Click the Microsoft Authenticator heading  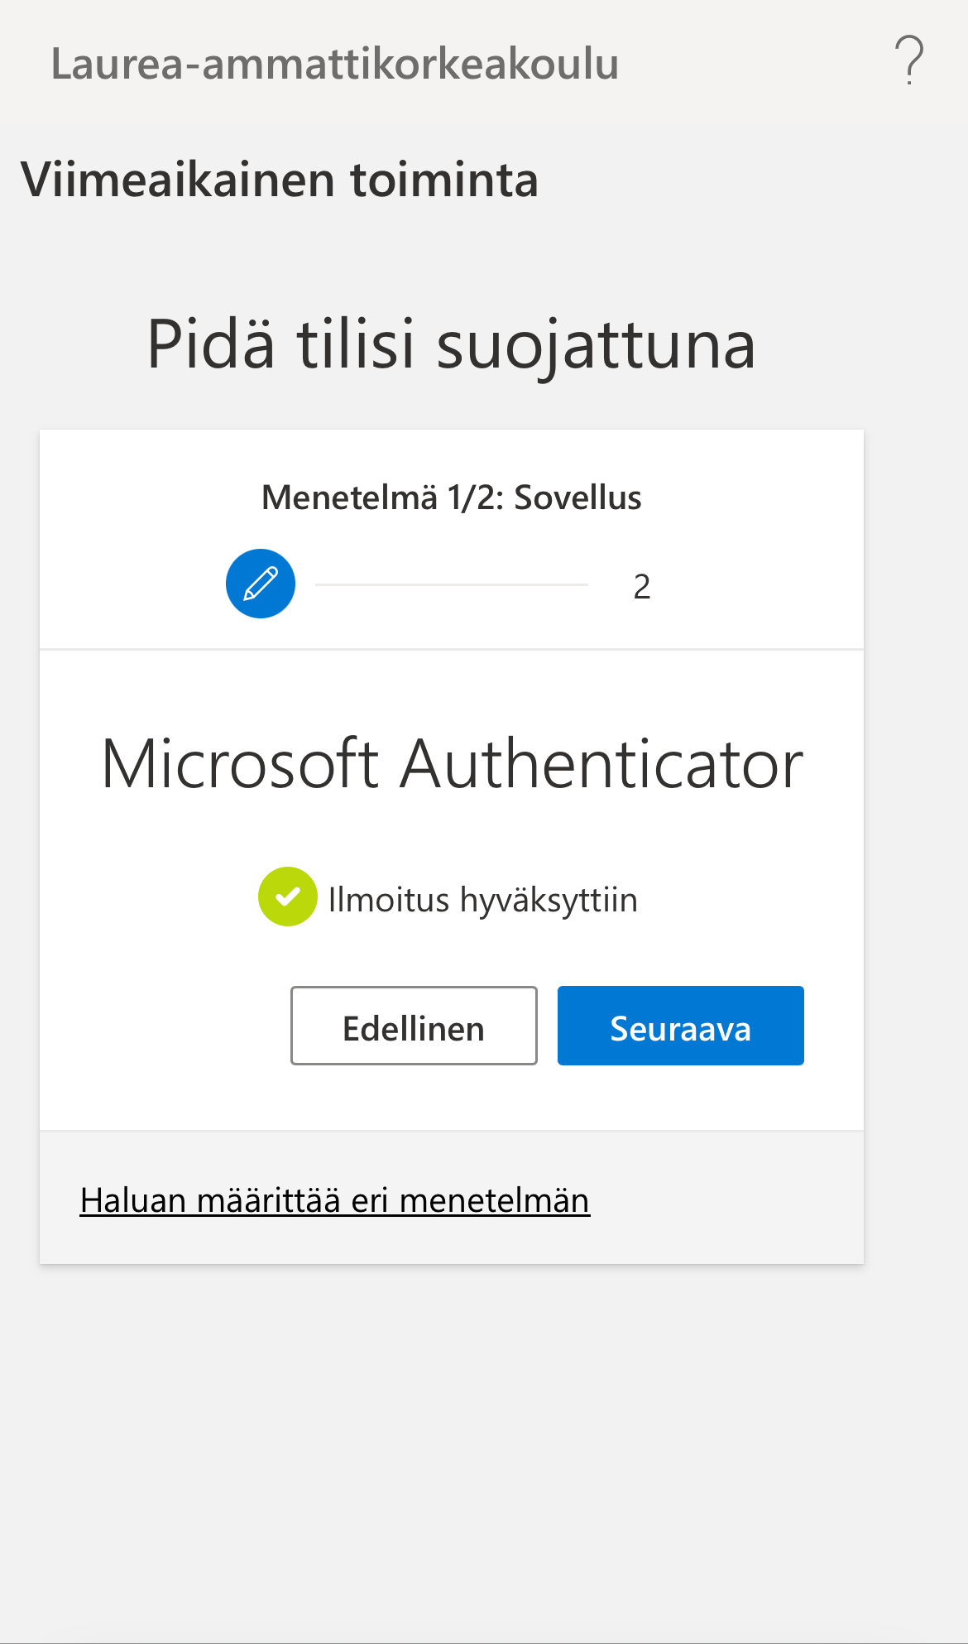[452, 764]
